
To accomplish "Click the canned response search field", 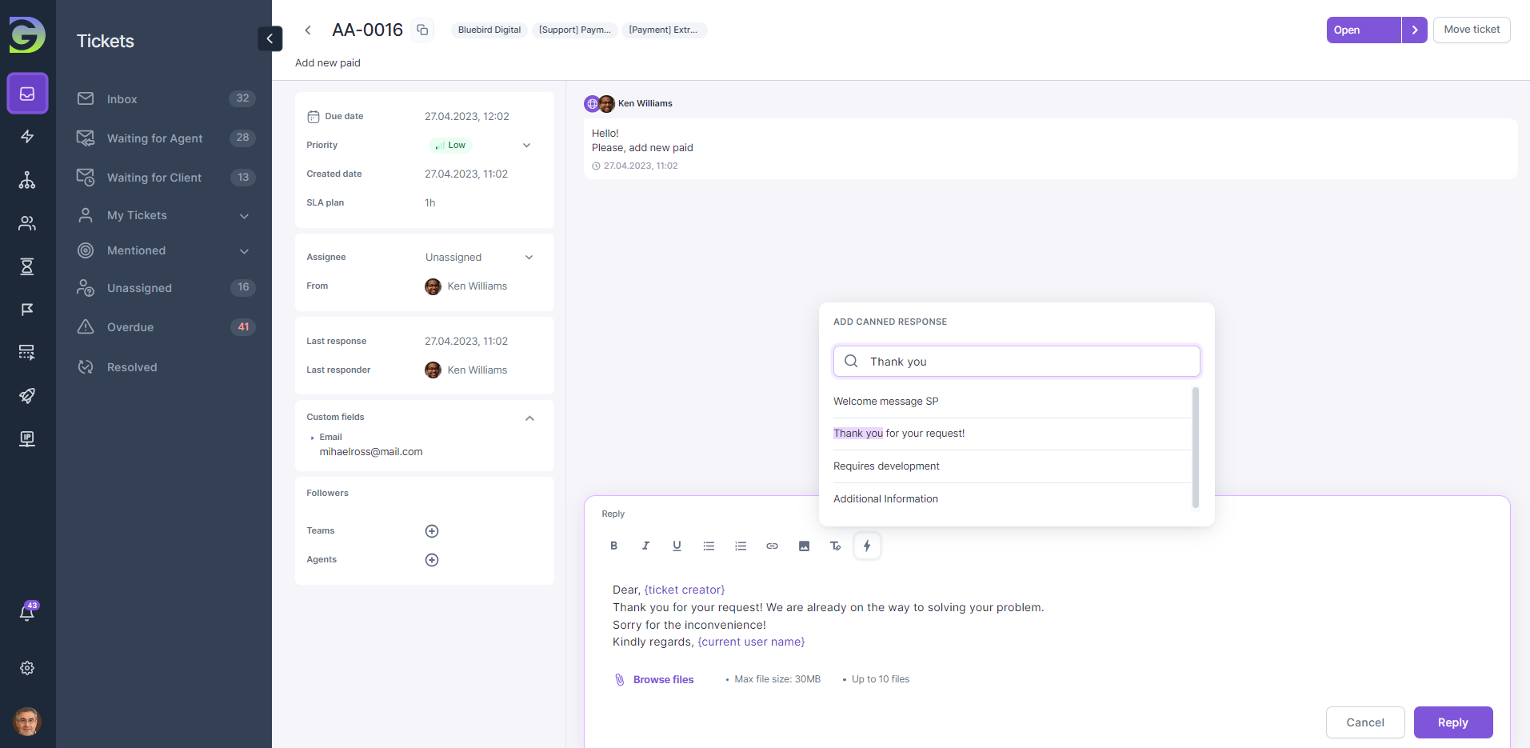I will click(x=1024, y=362).
